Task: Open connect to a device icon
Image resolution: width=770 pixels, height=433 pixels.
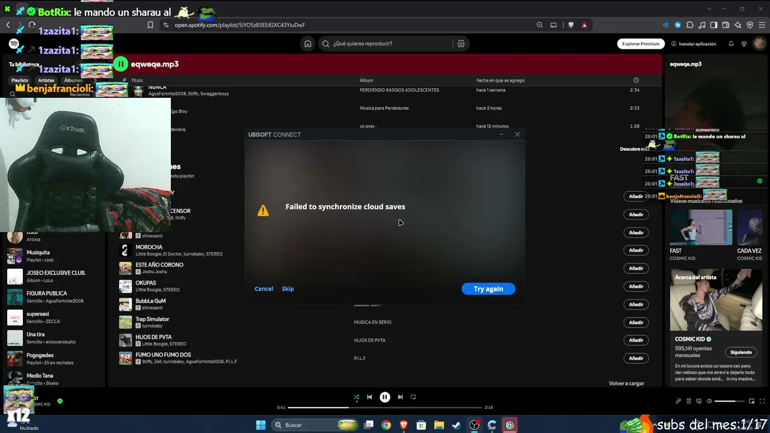Action: 698,401
